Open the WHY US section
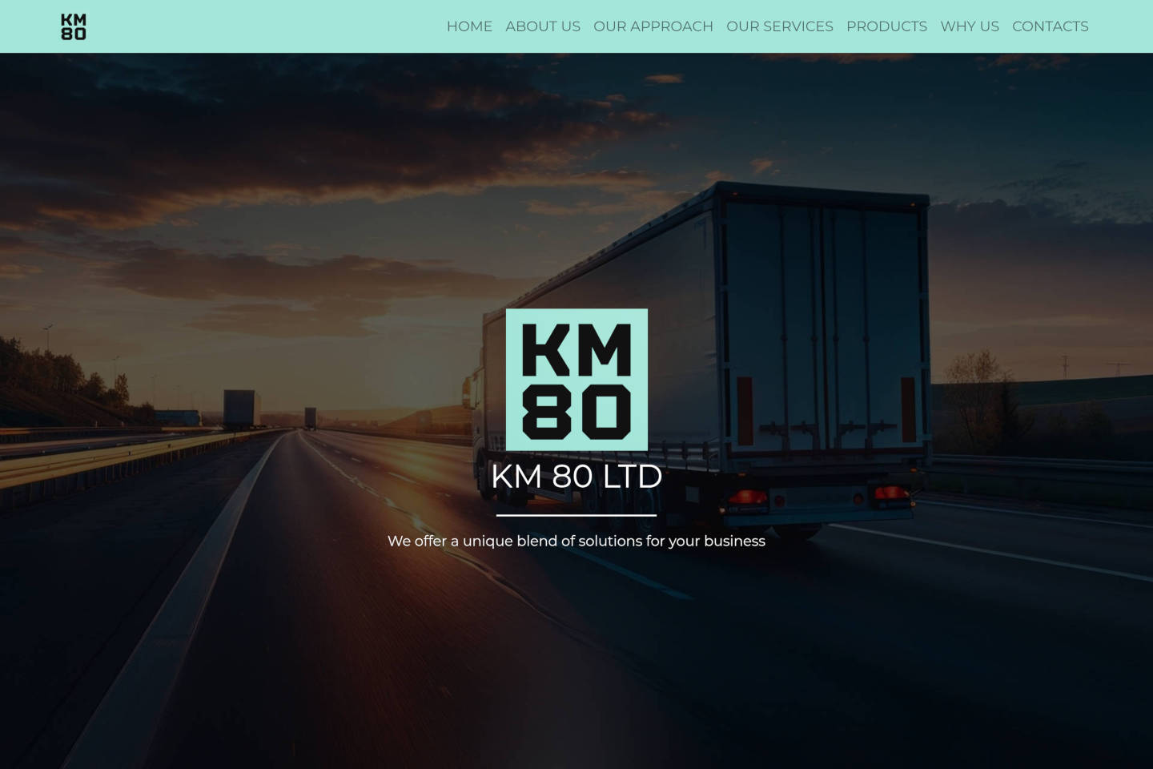 (969, 26)
